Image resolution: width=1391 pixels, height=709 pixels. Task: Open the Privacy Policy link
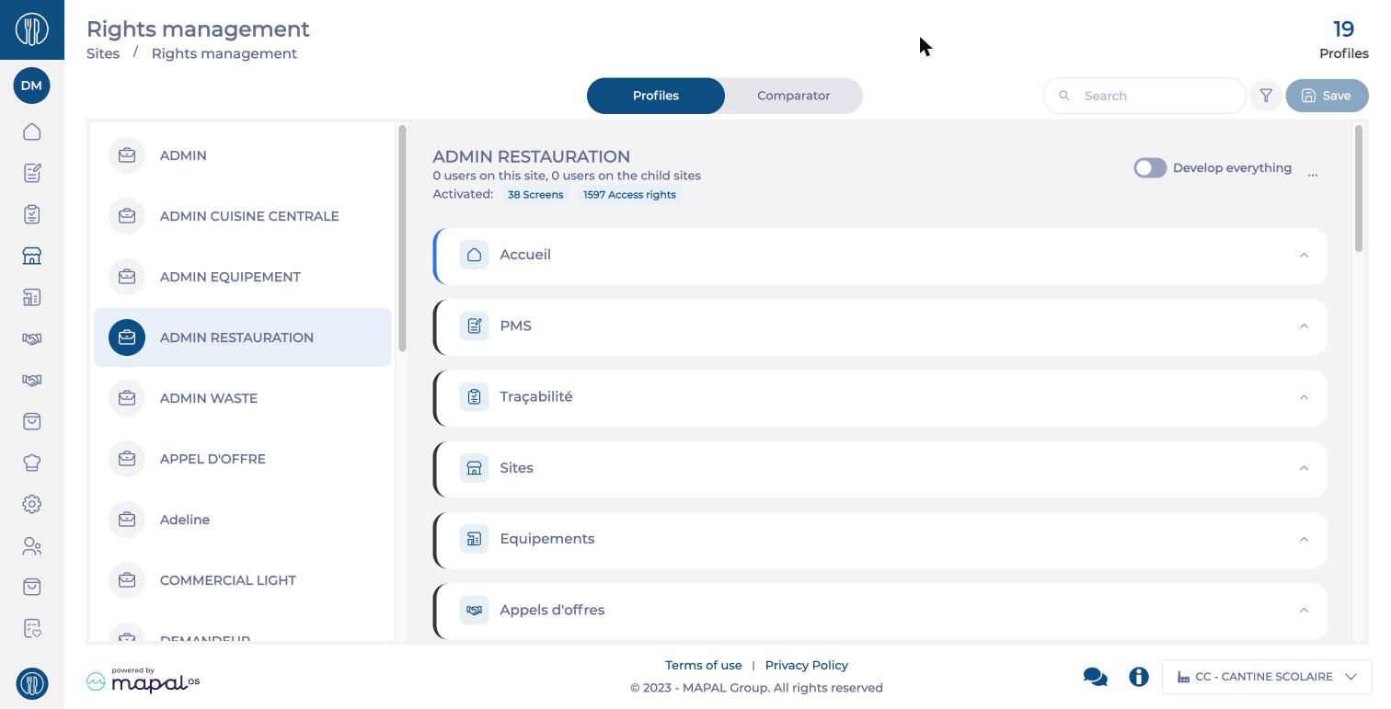pyautogui.click(x=807, y=665)
